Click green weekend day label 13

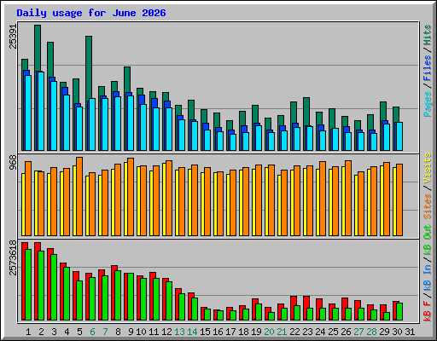179,332
